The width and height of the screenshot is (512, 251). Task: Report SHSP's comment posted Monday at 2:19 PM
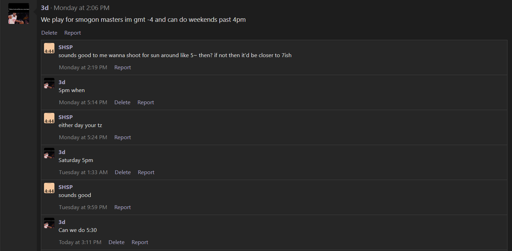click(123, 68)
